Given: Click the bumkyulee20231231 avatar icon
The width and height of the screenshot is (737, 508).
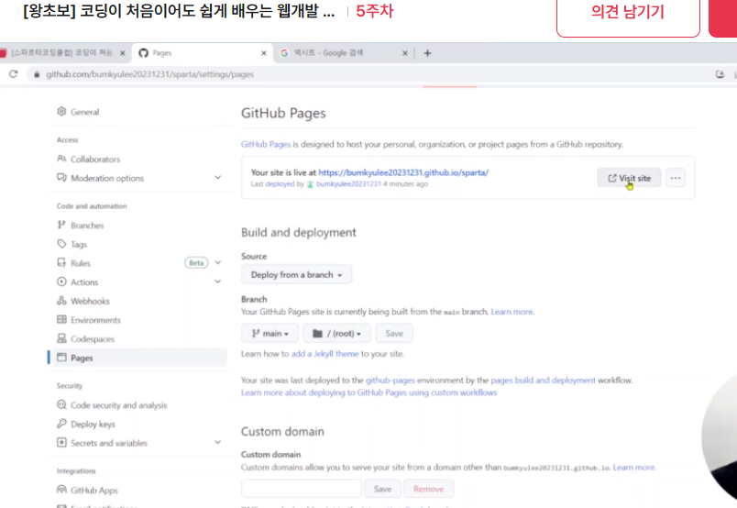Looking at the screenshot, I should pyautogui.click(x=310, y=184).
